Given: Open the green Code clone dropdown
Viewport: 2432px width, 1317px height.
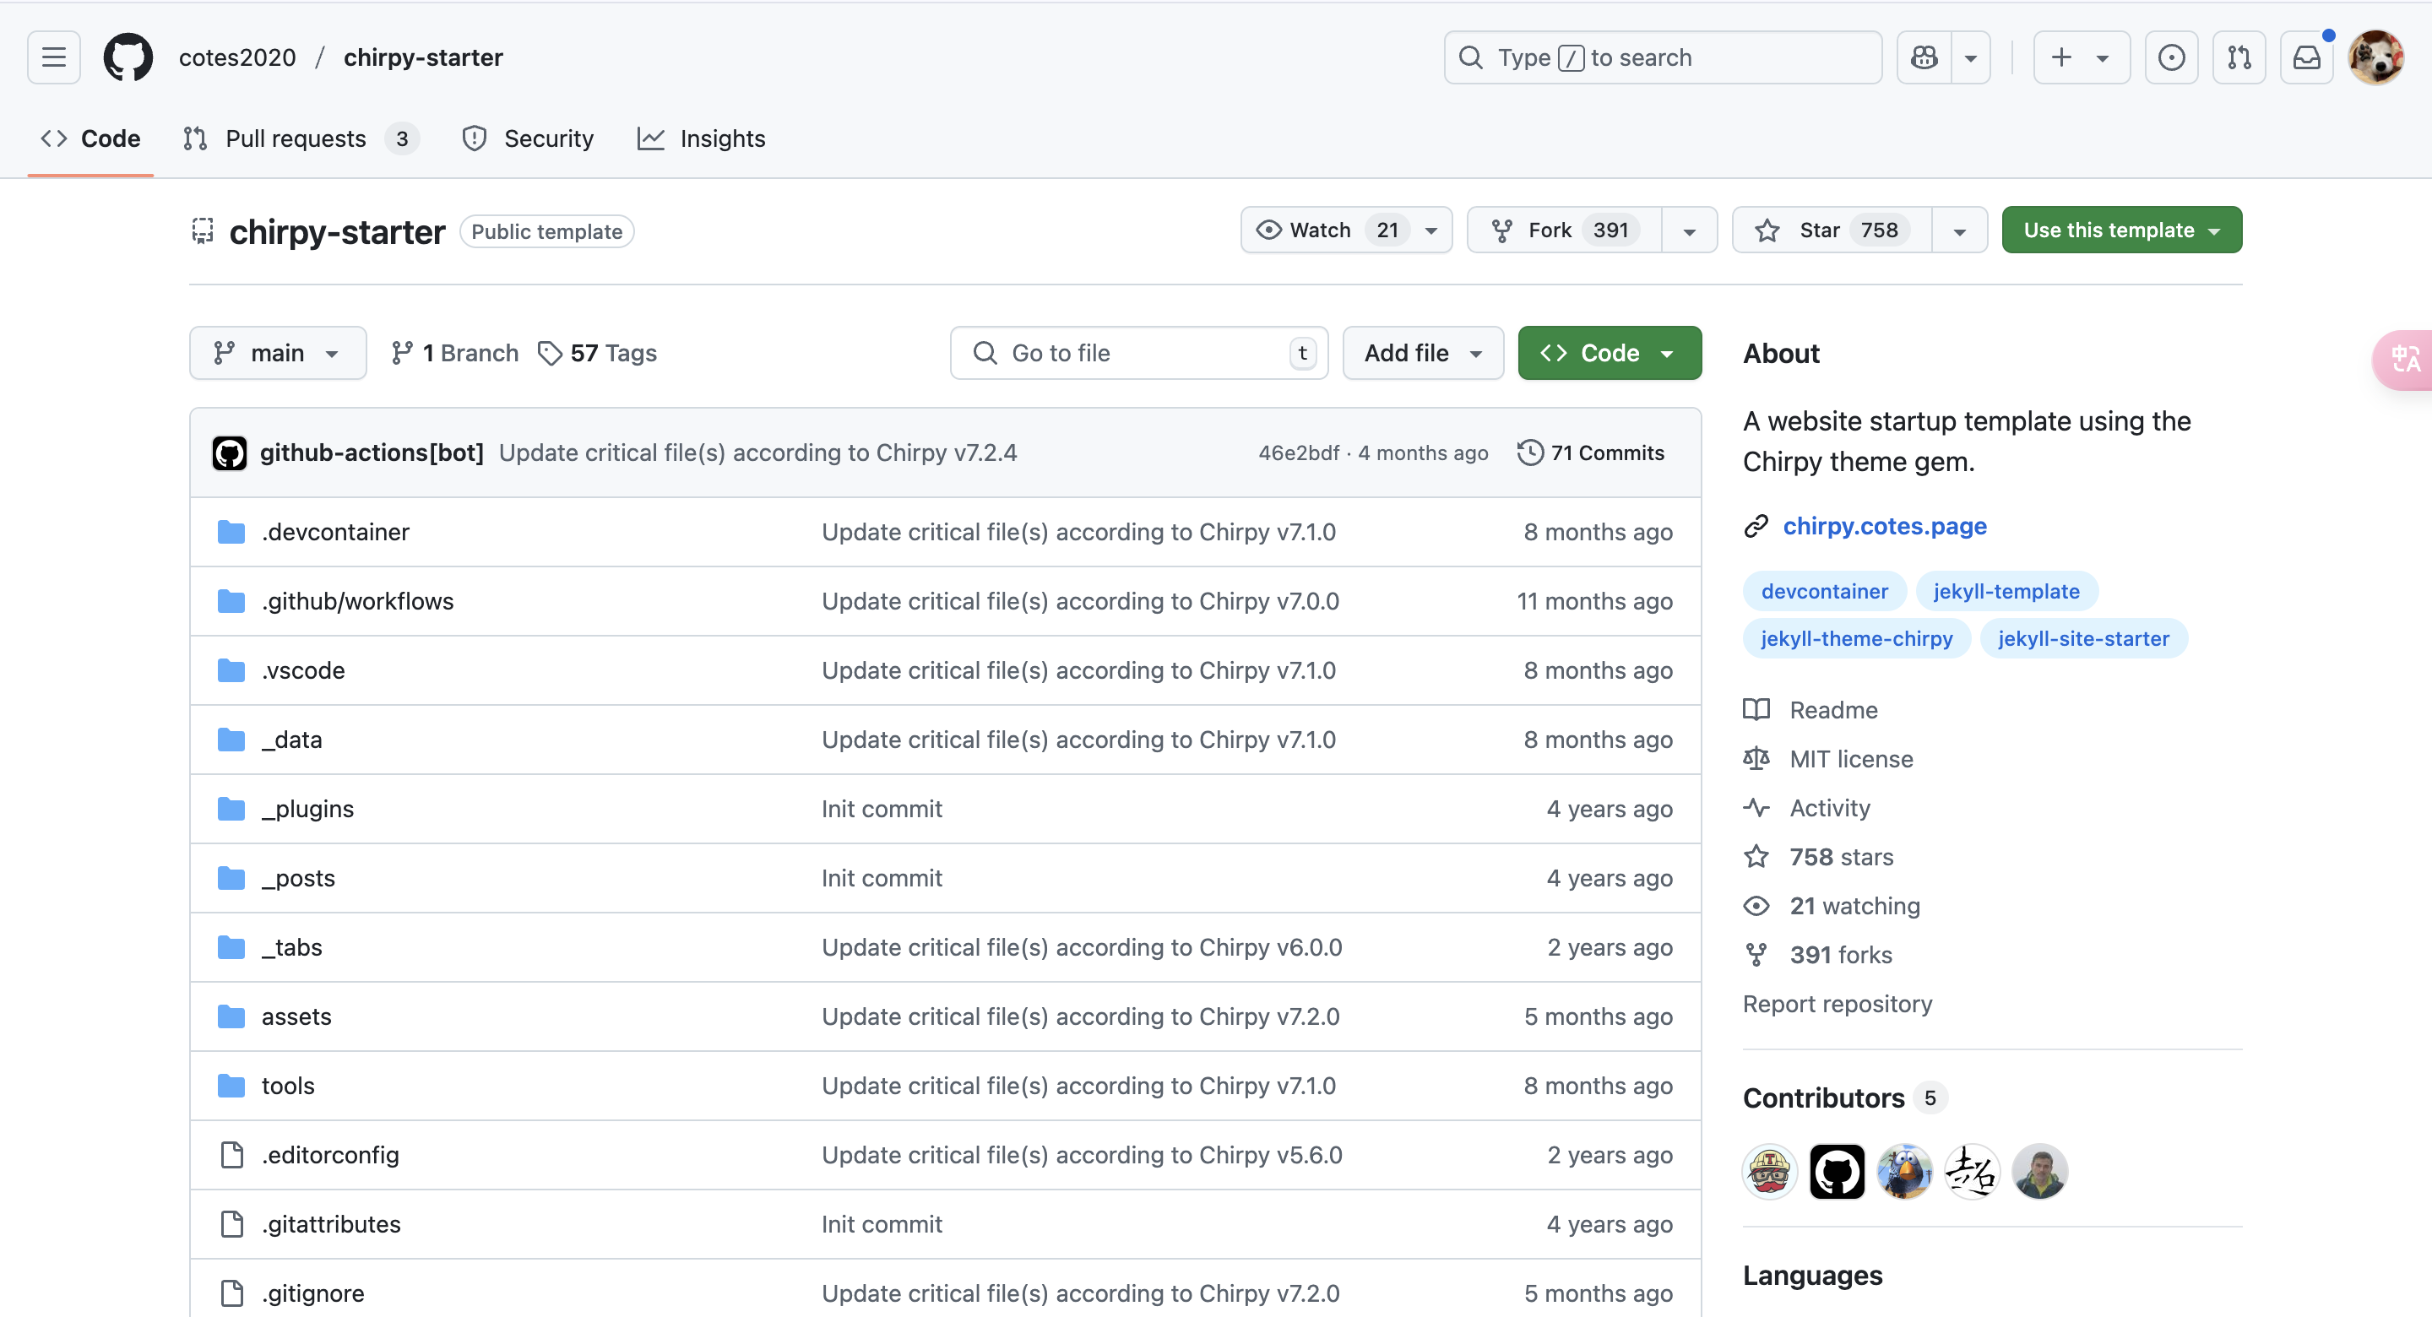Looking at the screenshot, I should [x=1610, y=353].
